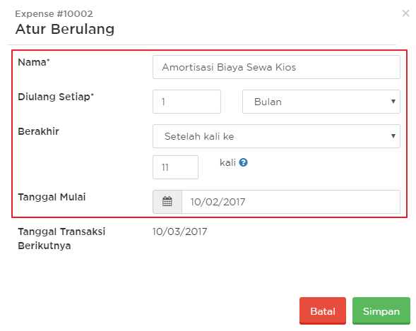Focus the Nama text field
Screen dimensions: 416x331
coord(276,67)
